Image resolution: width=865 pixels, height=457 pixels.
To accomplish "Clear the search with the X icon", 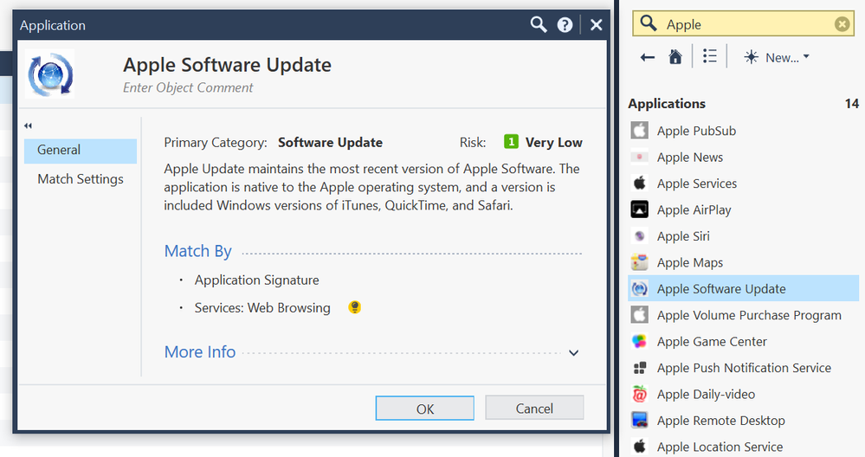I will pos(842,24).
